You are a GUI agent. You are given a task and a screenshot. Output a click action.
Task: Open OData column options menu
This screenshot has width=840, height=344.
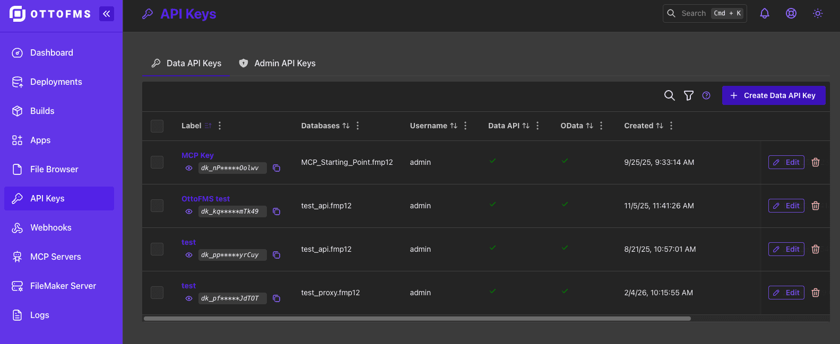click(601, 126)
